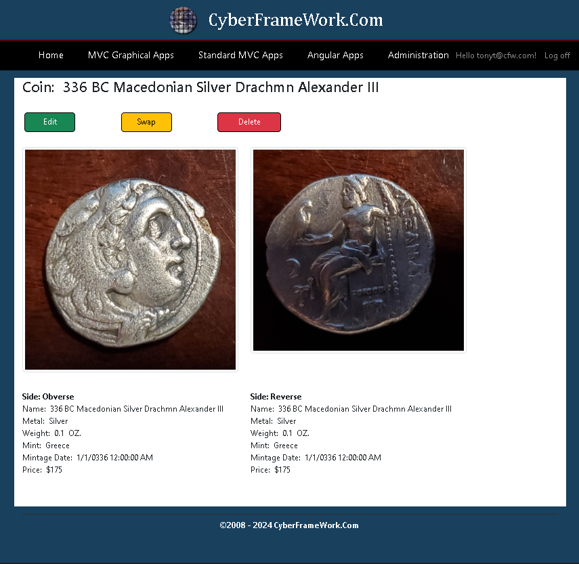Open the MVC Graphical Apps menu

tap(131, 55)
